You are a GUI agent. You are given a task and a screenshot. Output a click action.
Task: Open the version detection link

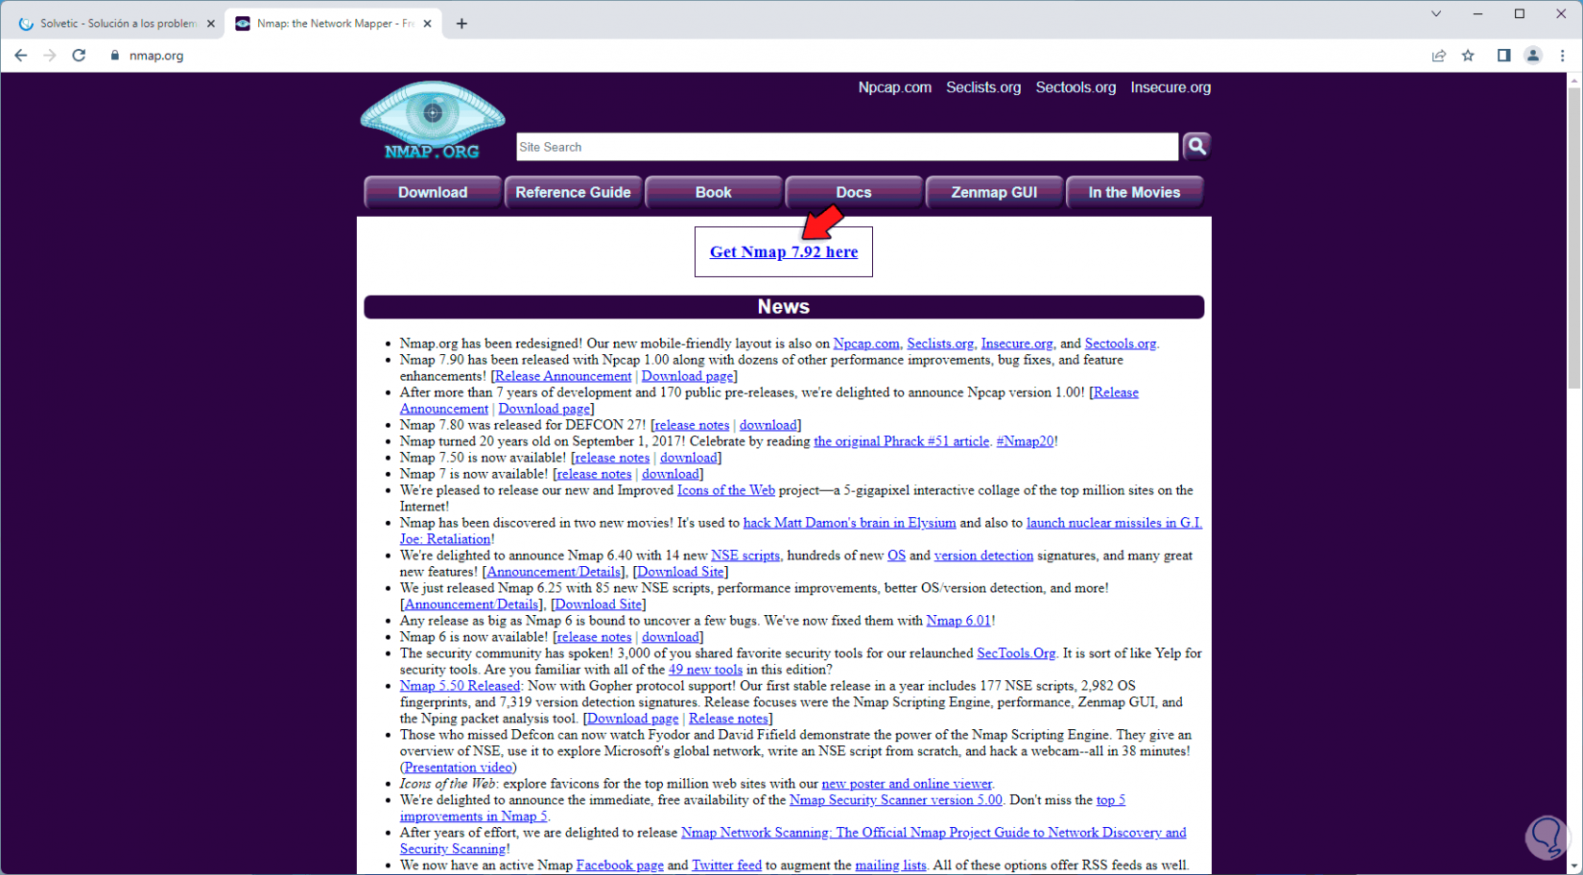point(983,556)
